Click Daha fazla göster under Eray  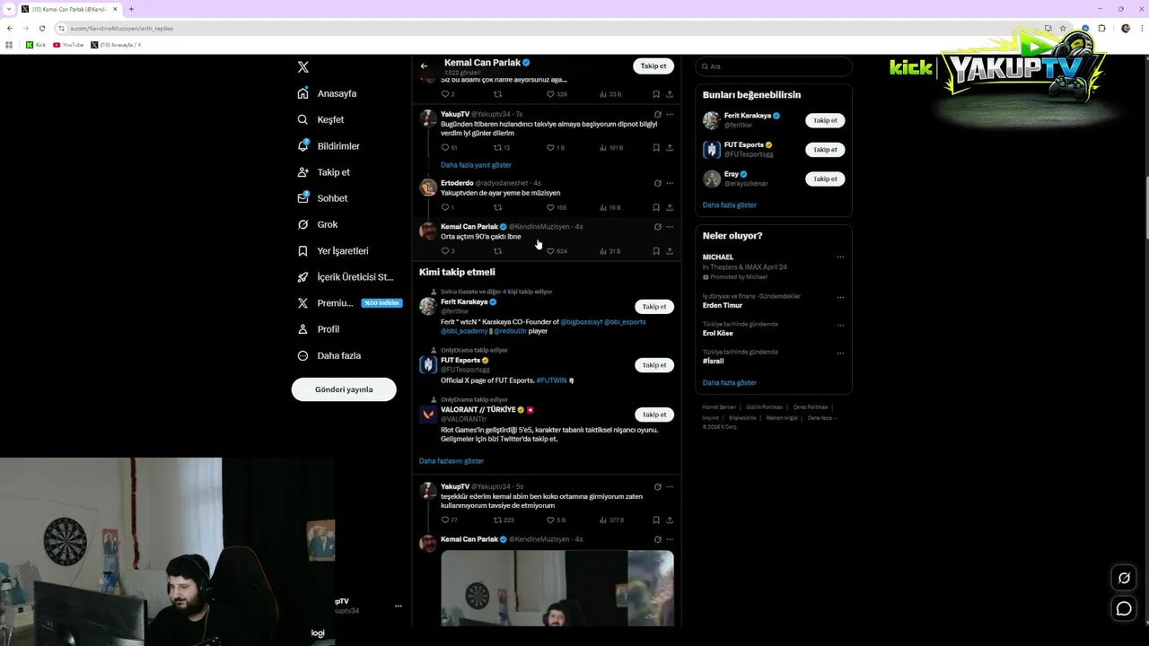730,205
